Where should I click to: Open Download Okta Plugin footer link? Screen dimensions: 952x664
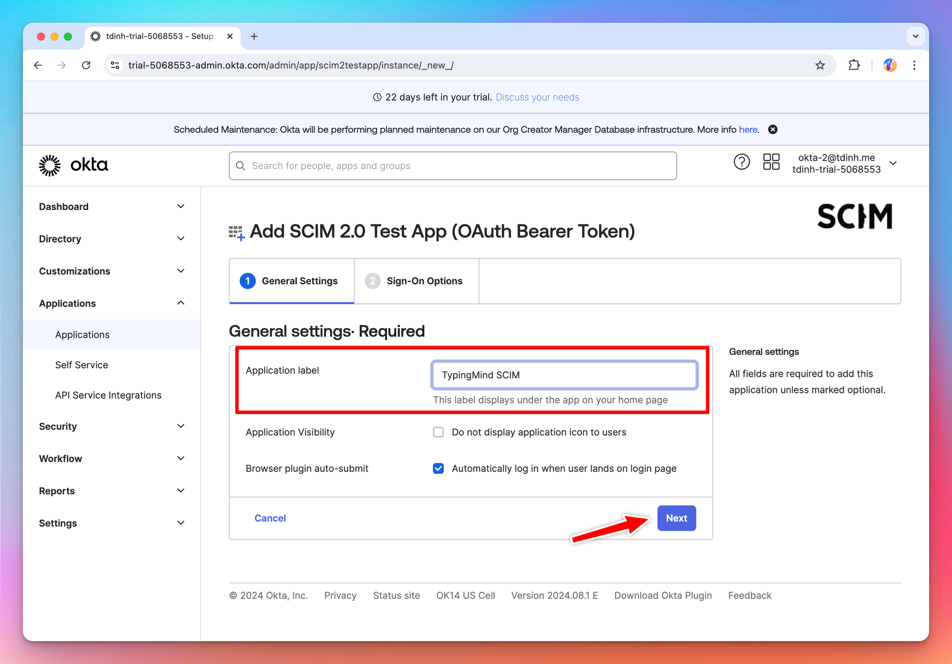663,596
